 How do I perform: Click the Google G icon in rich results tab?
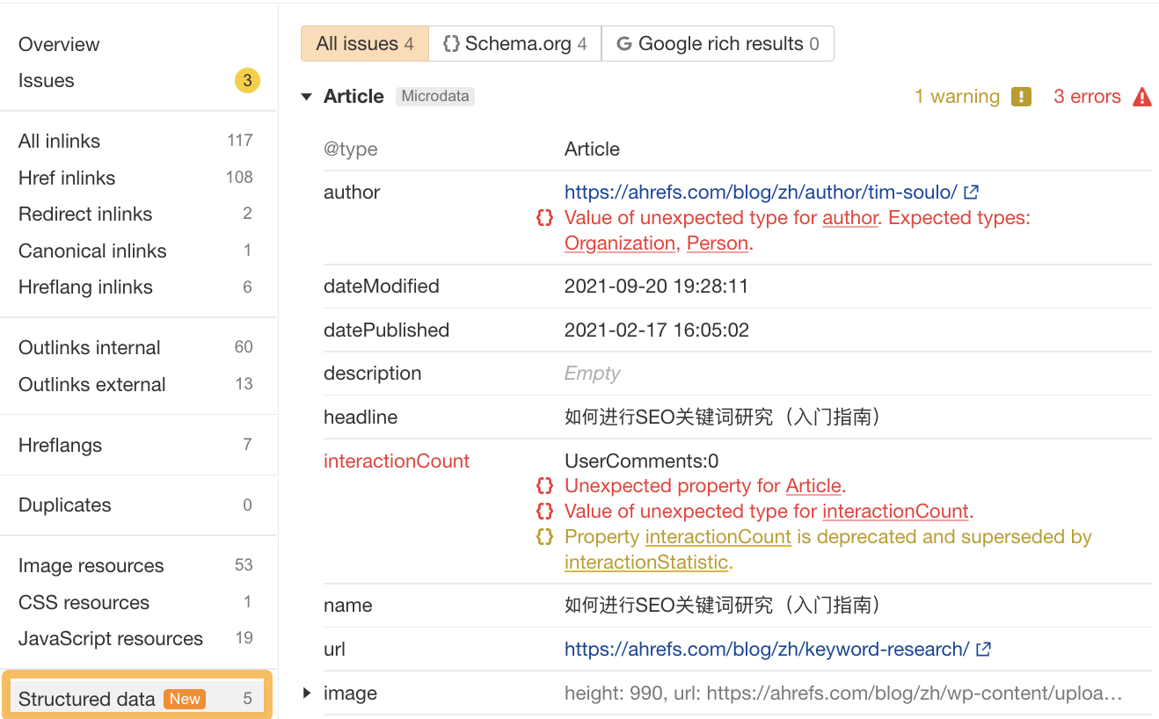624,42
